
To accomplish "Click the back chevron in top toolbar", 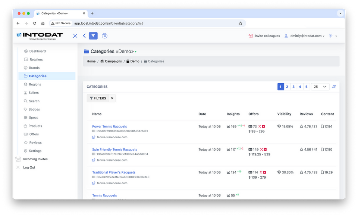I will [84, 36].
